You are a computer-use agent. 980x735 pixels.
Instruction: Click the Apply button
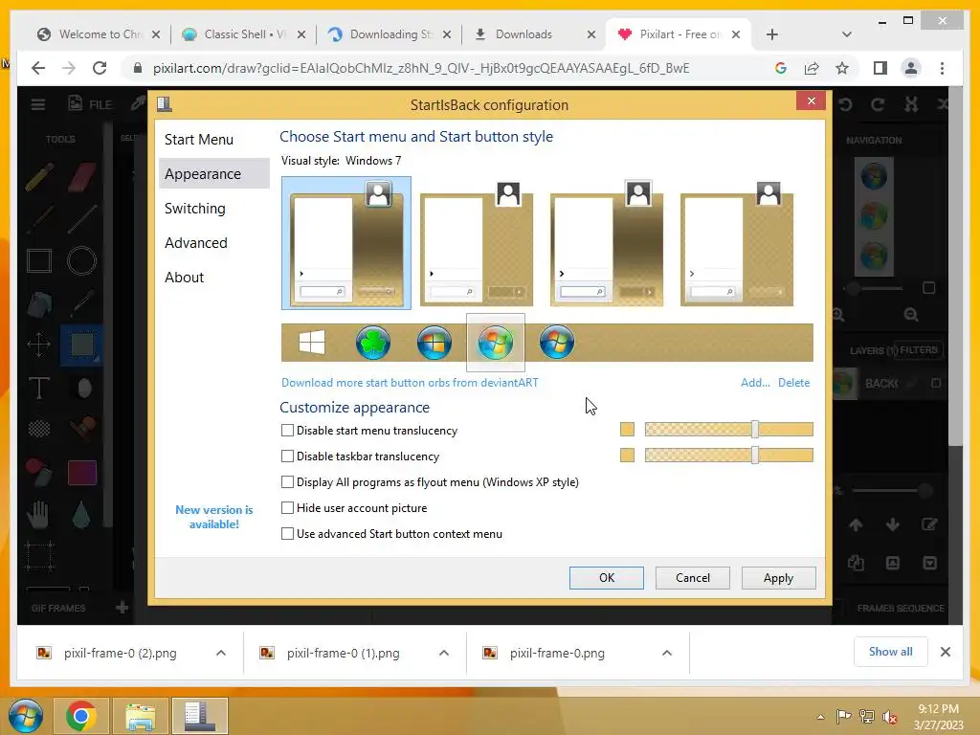coord(778,578)
